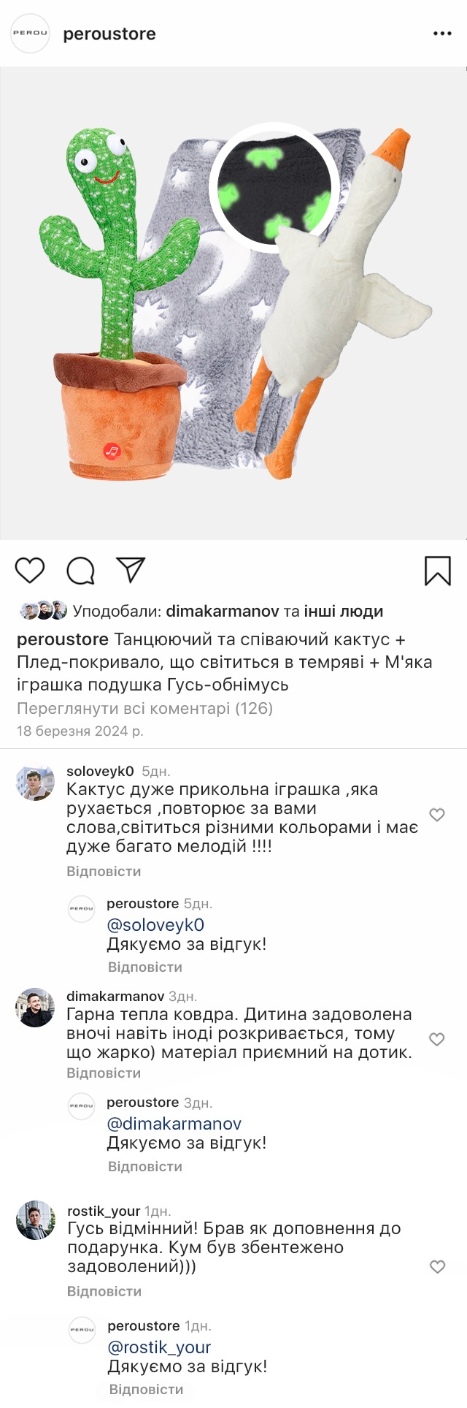Open the comment speech bubble icon
The image size is (467, 1408).
[x=80, y=571]
